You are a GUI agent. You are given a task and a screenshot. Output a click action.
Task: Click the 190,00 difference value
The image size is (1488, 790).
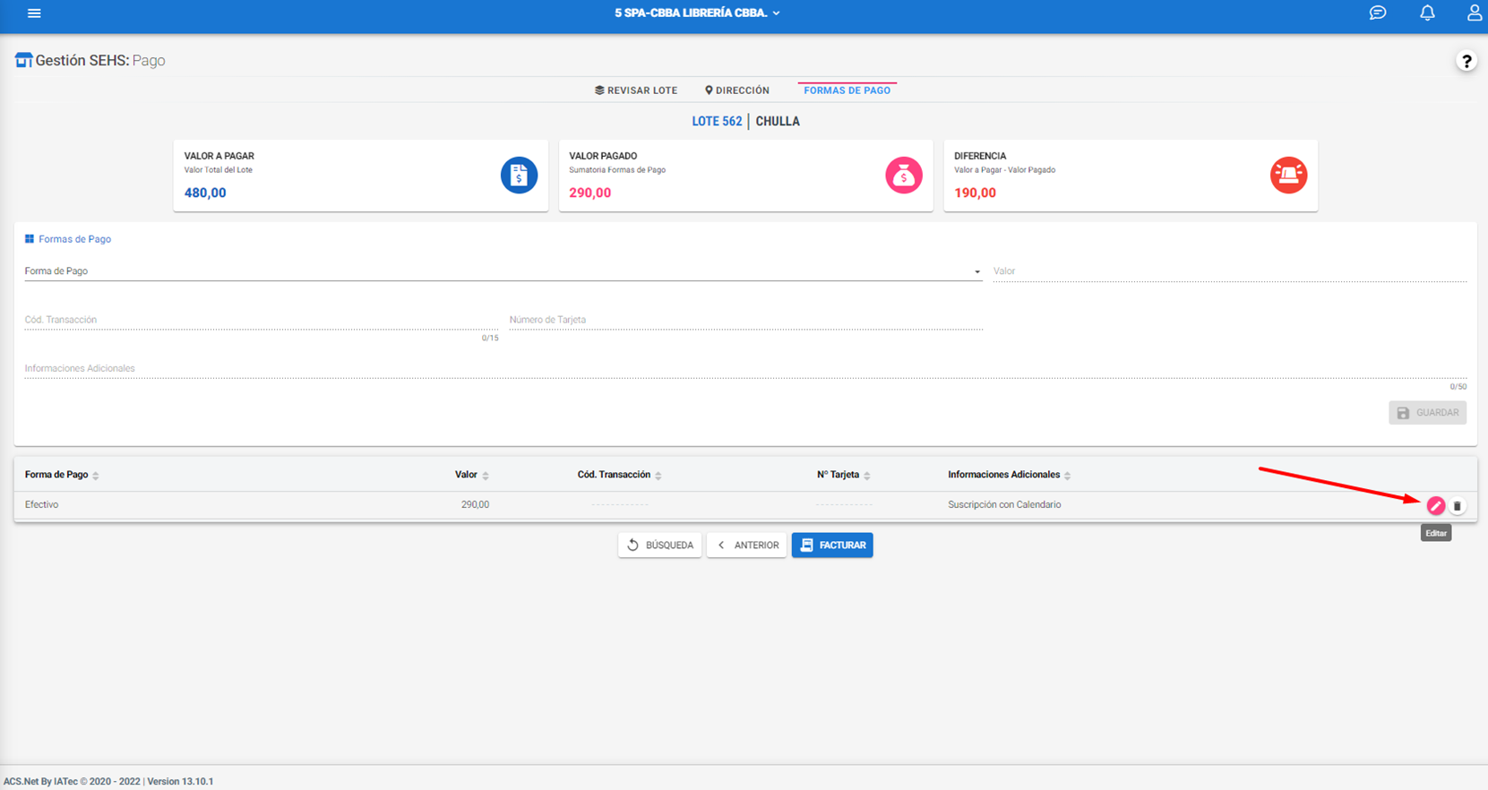tap(976, 193)
